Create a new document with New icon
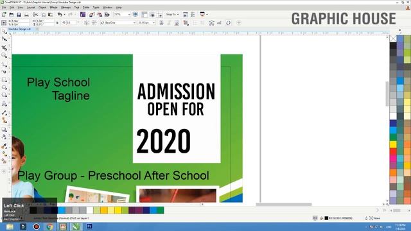The height and width of the screenshot is (231, 411). 4,15
